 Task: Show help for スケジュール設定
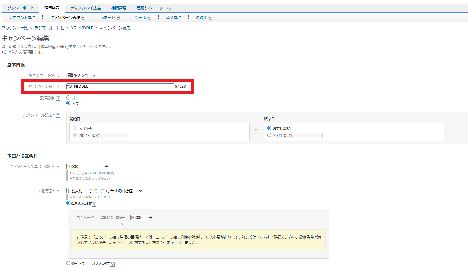pyautogui.click(x=58, y=115)
